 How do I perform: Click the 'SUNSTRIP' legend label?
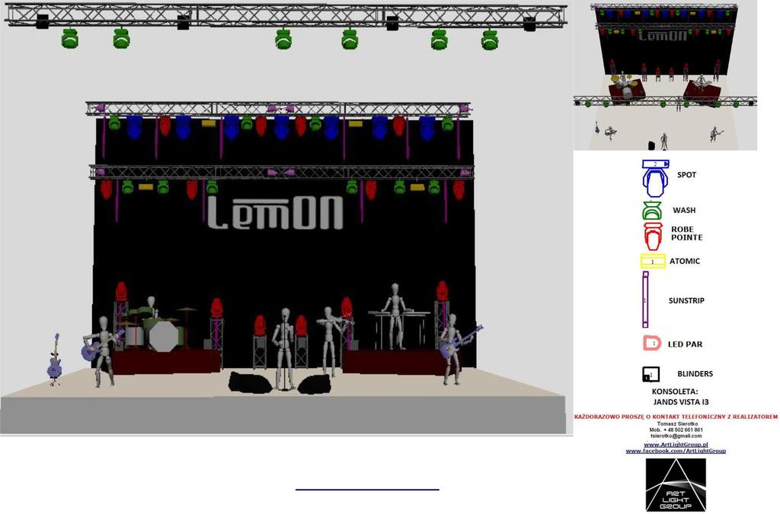(x=686, y=300)
